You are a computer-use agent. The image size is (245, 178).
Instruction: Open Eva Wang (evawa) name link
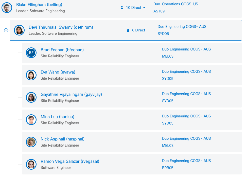pyautogui.click(x=58, y=72)
